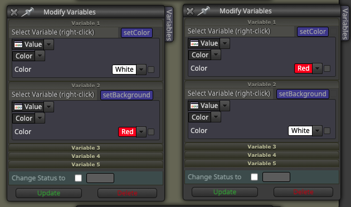Toggle checkbox beside Red color in left panel

pos(151,132)
